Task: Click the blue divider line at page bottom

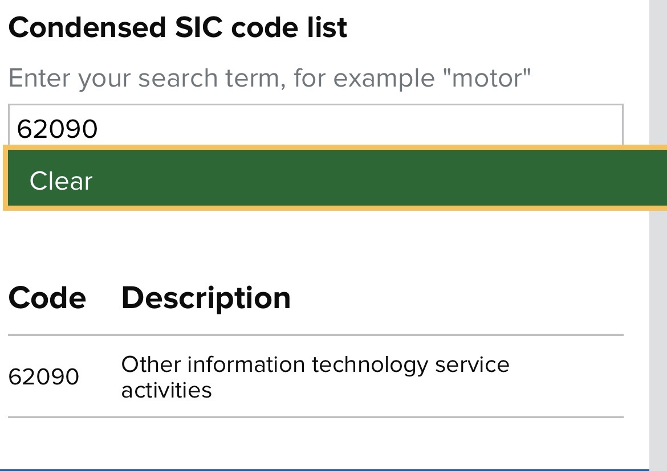Action: (324, 470)
